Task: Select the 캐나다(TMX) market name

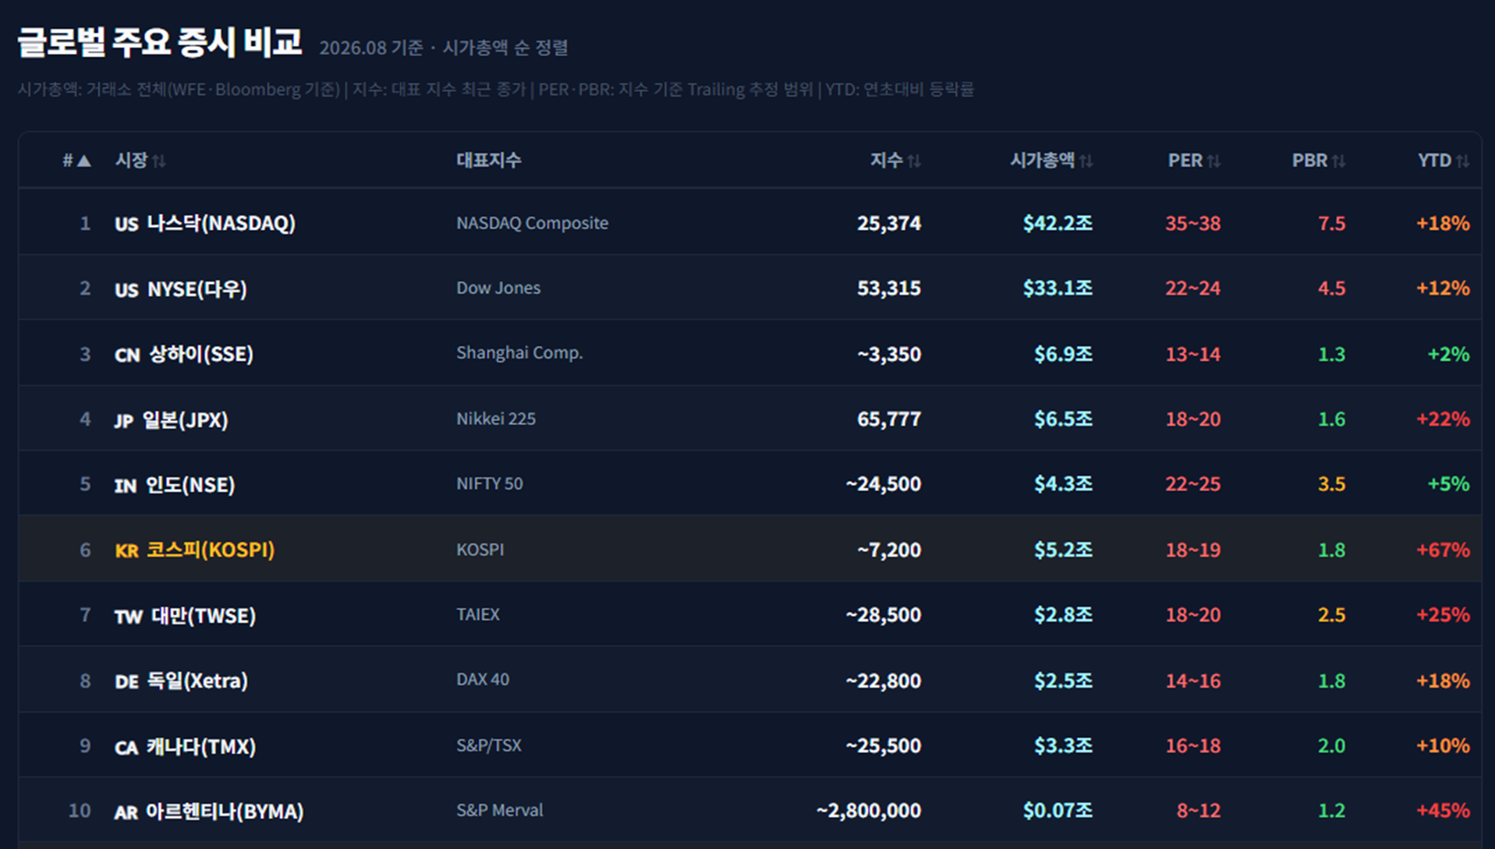Action: pyautogui.click(x=201, y=746)
